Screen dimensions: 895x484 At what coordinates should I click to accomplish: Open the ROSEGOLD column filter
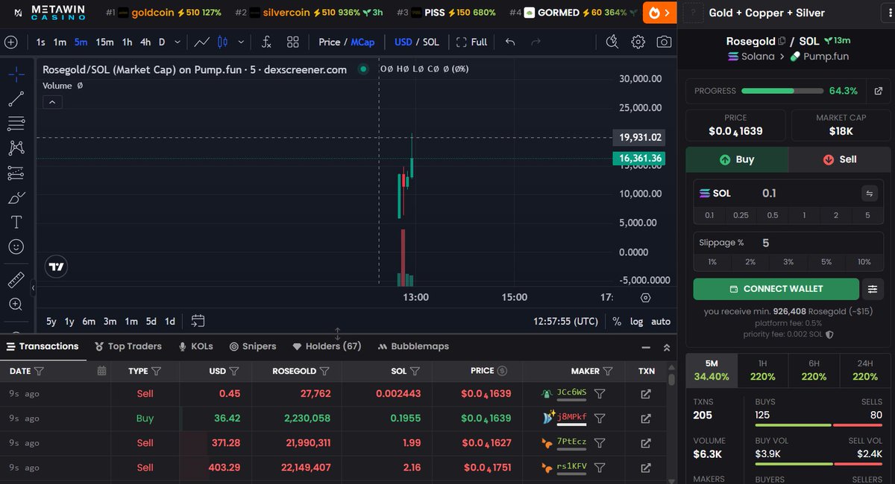(324, 371)
